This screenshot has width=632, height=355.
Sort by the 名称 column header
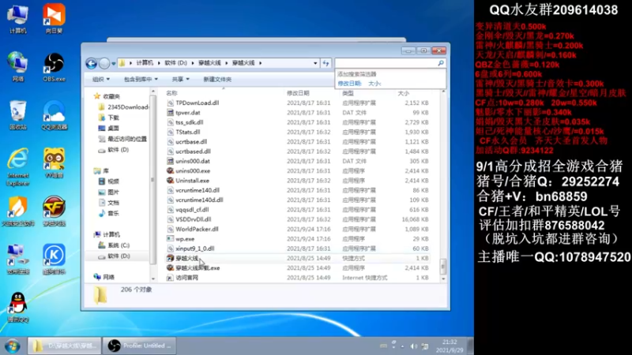click(171, 93)
